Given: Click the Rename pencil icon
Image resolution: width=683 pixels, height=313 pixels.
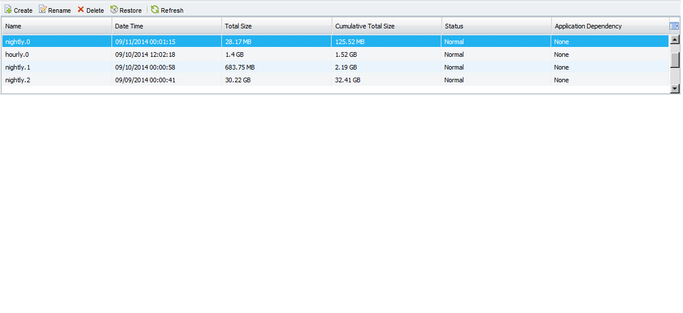Looking at the screenshot, I should tap(43, 10).
